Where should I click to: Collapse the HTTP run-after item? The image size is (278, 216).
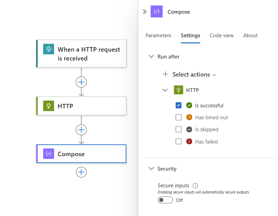pyautogui.click(x=165, y=90)
